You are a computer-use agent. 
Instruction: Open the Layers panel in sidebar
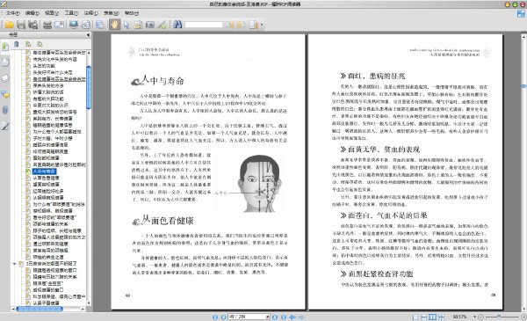pos(5,78)
